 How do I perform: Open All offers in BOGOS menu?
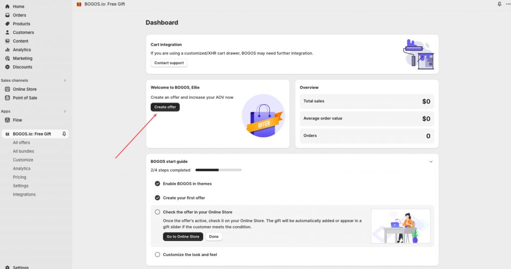[x=21, y=143]
